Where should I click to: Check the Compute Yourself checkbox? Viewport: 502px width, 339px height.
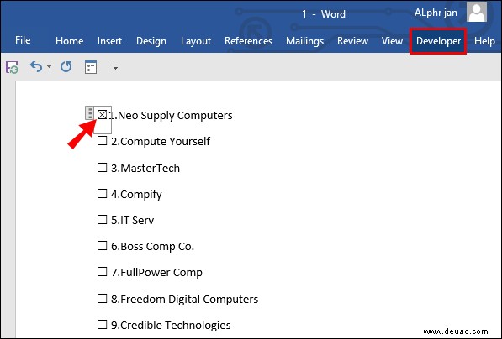click(x=102, y=141)
